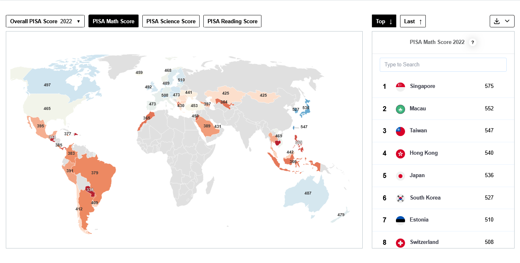
Task: Select Taiwan in the ranking list
Action: pyautogui.click(x=443, y=131)
